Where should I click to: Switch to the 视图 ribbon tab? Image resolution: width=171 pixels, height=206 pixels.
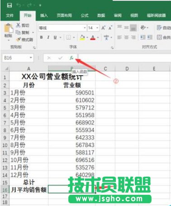pyautogui.click(x=134, y=15)
